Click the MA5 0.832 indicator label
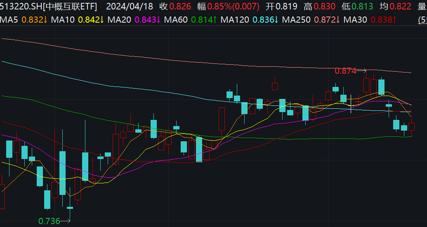427x227 pixels. pos(24,20)
